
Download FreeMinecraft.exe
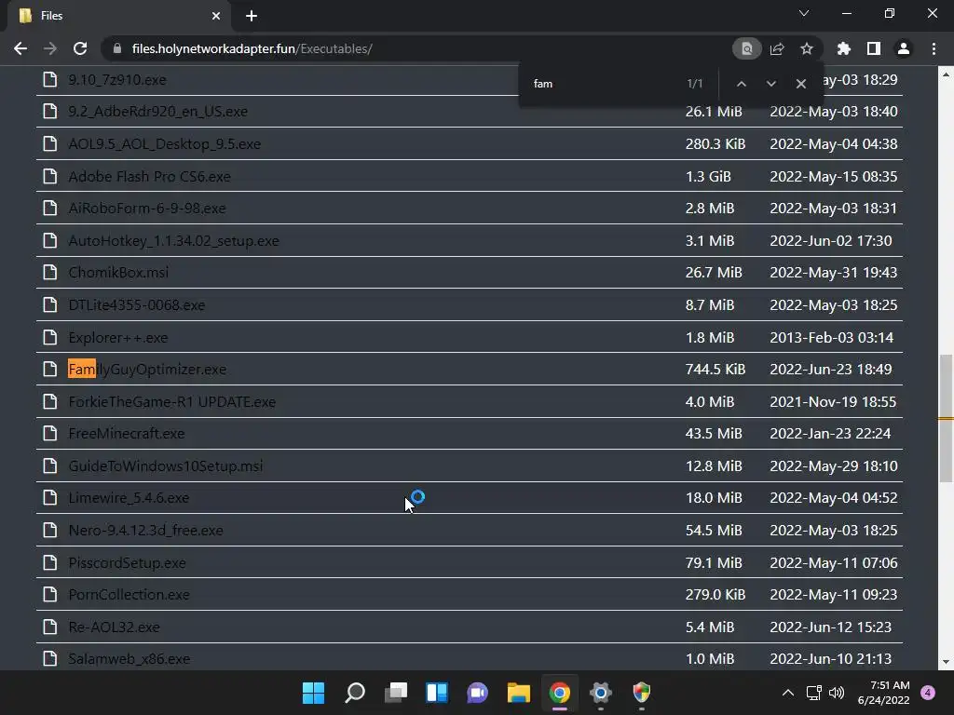(126, 434)
